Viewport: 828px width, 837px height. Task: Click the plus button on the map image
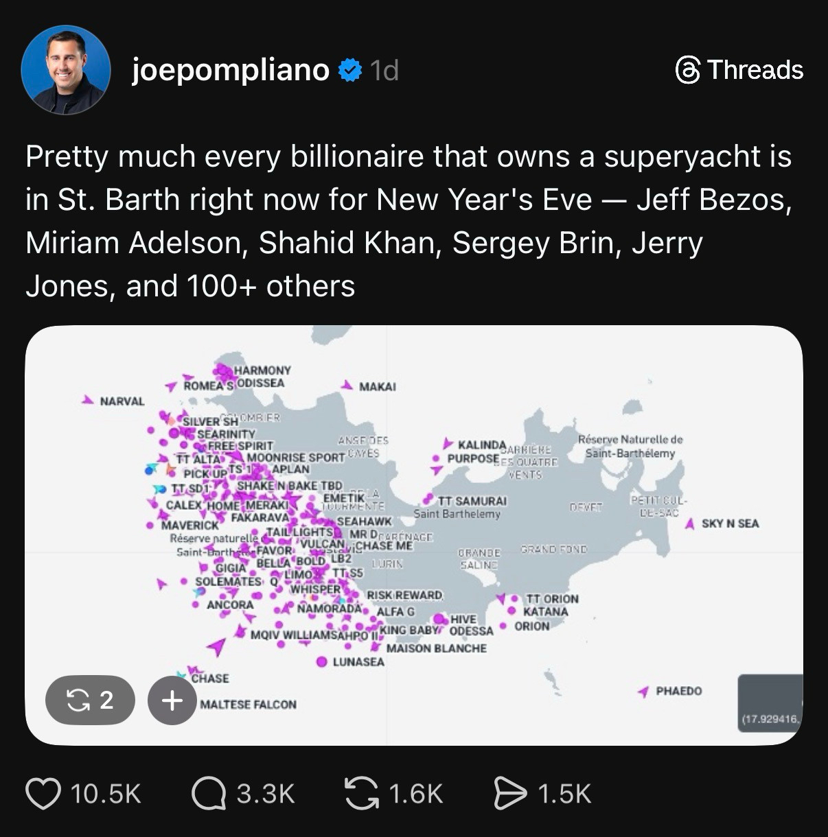coord(172,700)
